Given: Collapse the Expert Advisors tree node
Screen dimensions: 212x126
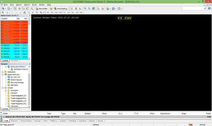Looking at the screenshot, I should pos(3,75).
